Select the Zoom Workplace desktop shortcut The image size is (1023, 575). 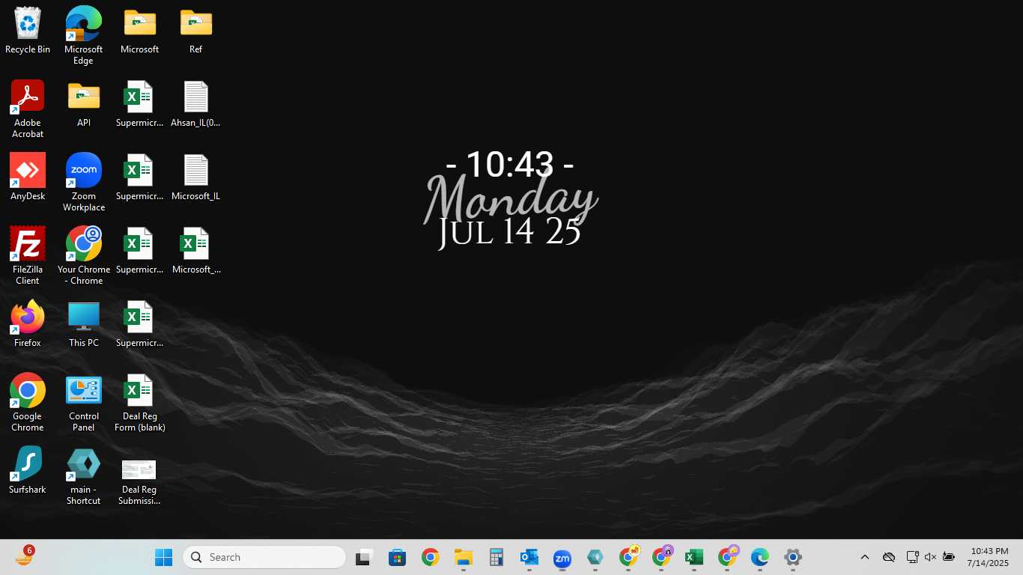click(x=83, y=183)
